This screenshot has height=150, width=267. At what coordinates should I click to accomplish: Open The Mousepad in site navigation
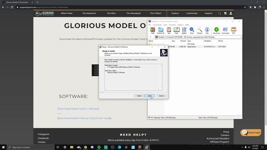point(133,13)
